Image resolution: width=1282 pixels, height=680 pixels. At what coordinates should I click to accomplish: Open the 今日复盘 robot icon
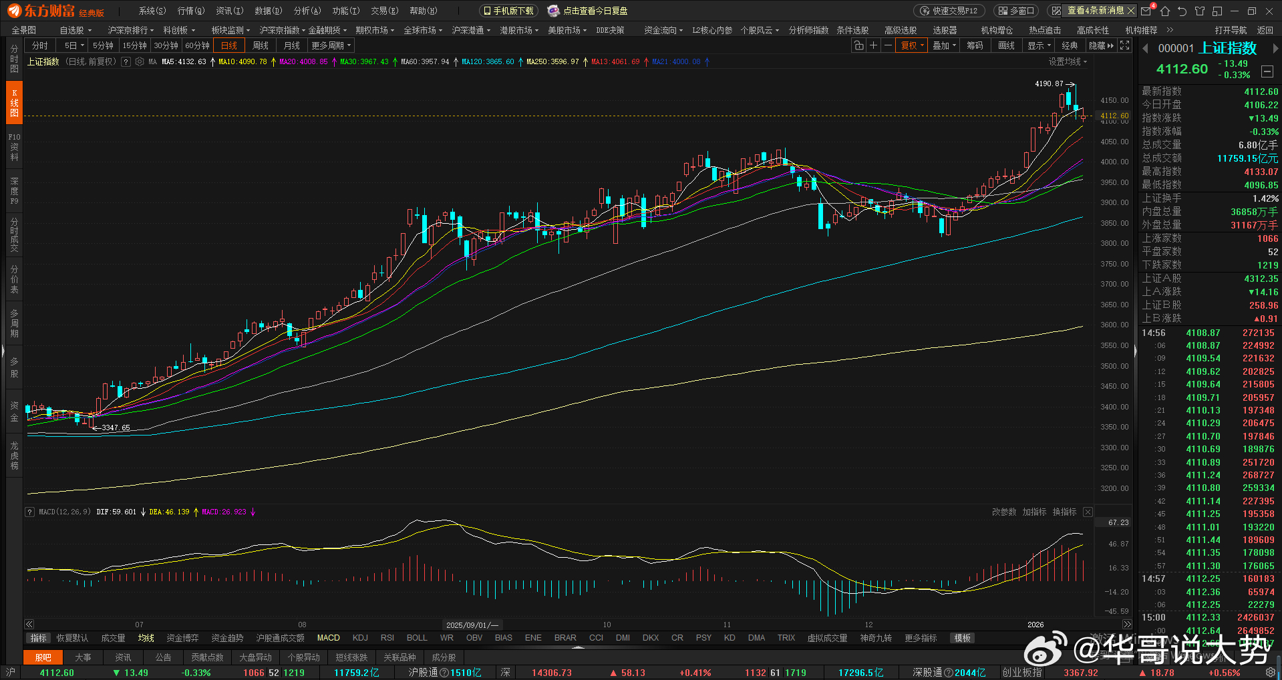tap(553, 11)
